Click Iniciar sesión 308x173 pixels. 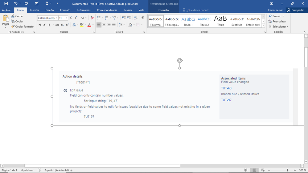click(276, 10)
